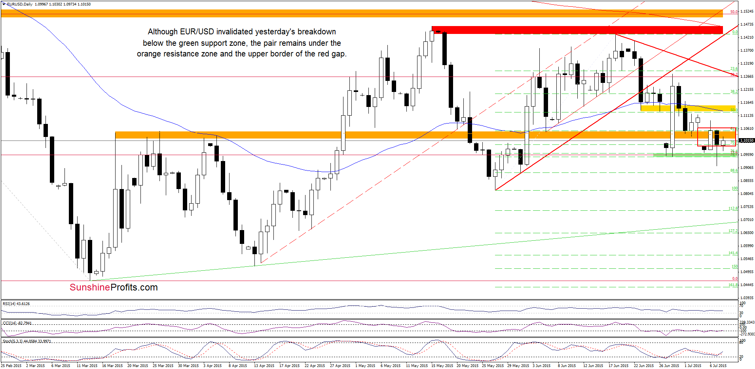Click the 1.08555 price axis label

[747, 181]
